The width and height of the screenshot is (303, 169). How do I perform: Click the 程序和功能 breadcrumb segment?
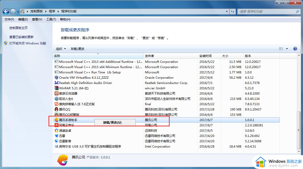coord(69,11)
